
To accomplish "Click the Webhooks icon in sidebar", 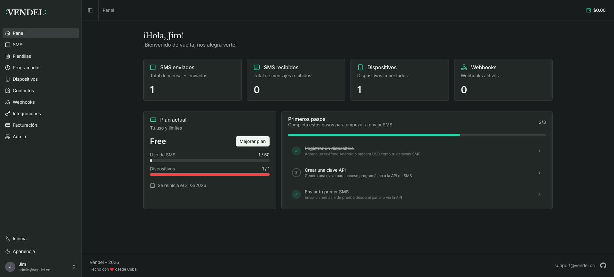I will point(8,102).
